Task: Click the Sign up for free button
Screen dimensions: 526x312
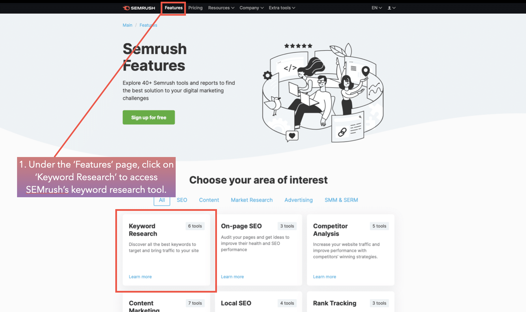Action: tap(149, 118)
